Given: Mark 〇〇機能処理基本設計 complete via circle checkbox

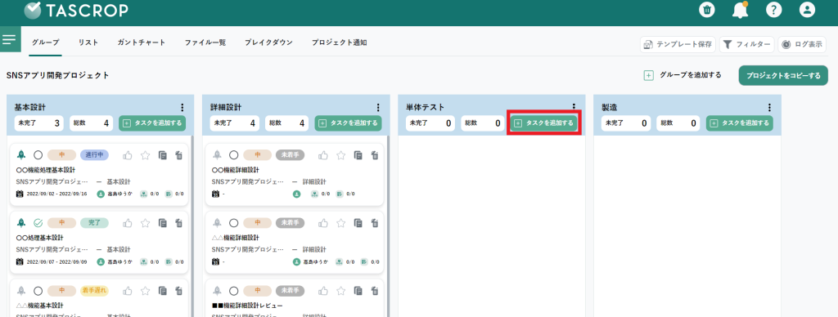Looking at the screenshot, I should [x=38, y=155].
